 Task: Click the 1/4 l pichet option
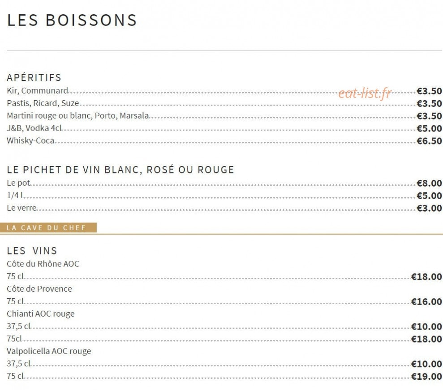[x=15, y=195]
